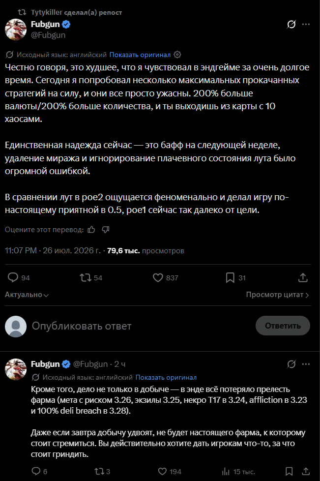Repost the main post with 54 reposts
Screen dimensions: 320x481
(x=86, y=277)
